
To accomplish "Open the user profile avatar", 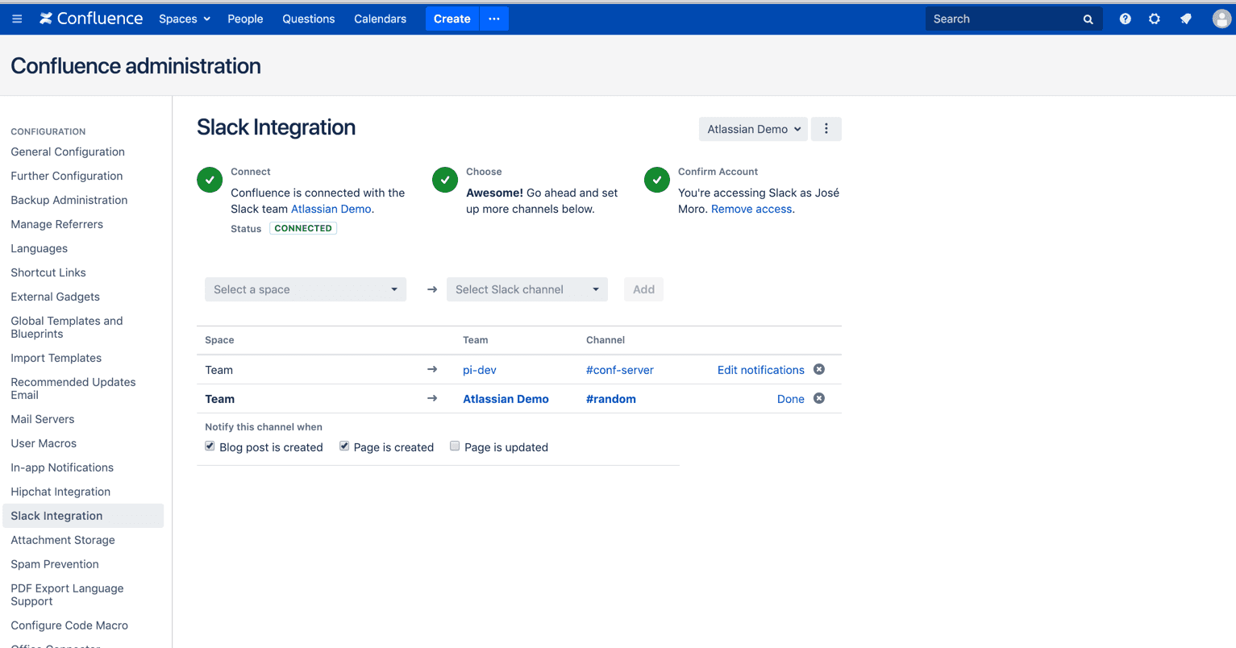I will [x=1221, y=19].
